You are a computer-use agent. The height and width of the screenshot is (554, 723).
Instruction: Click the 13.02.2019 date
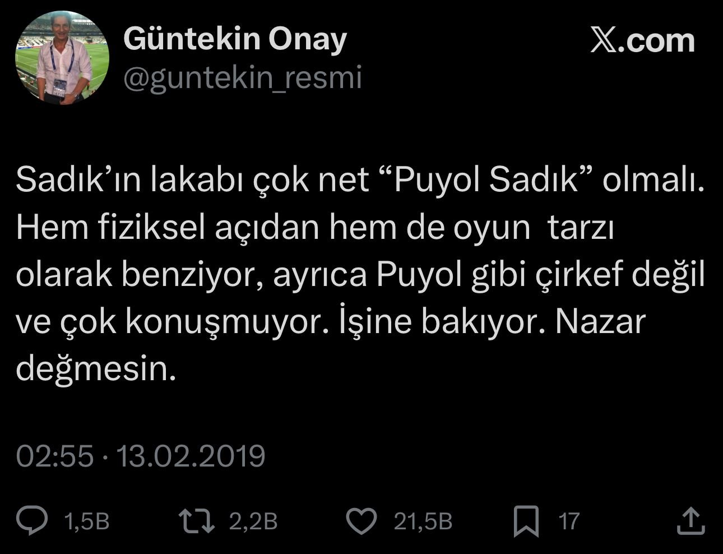tap(190, 456)
